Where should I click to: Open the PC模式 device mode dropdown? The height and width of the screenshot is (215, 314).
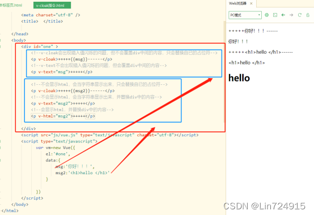tap(245, 15)
